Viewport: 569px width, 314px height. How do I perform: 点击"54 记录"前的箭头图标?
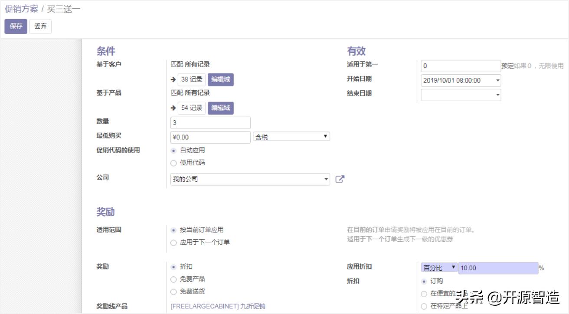point(173,108)
